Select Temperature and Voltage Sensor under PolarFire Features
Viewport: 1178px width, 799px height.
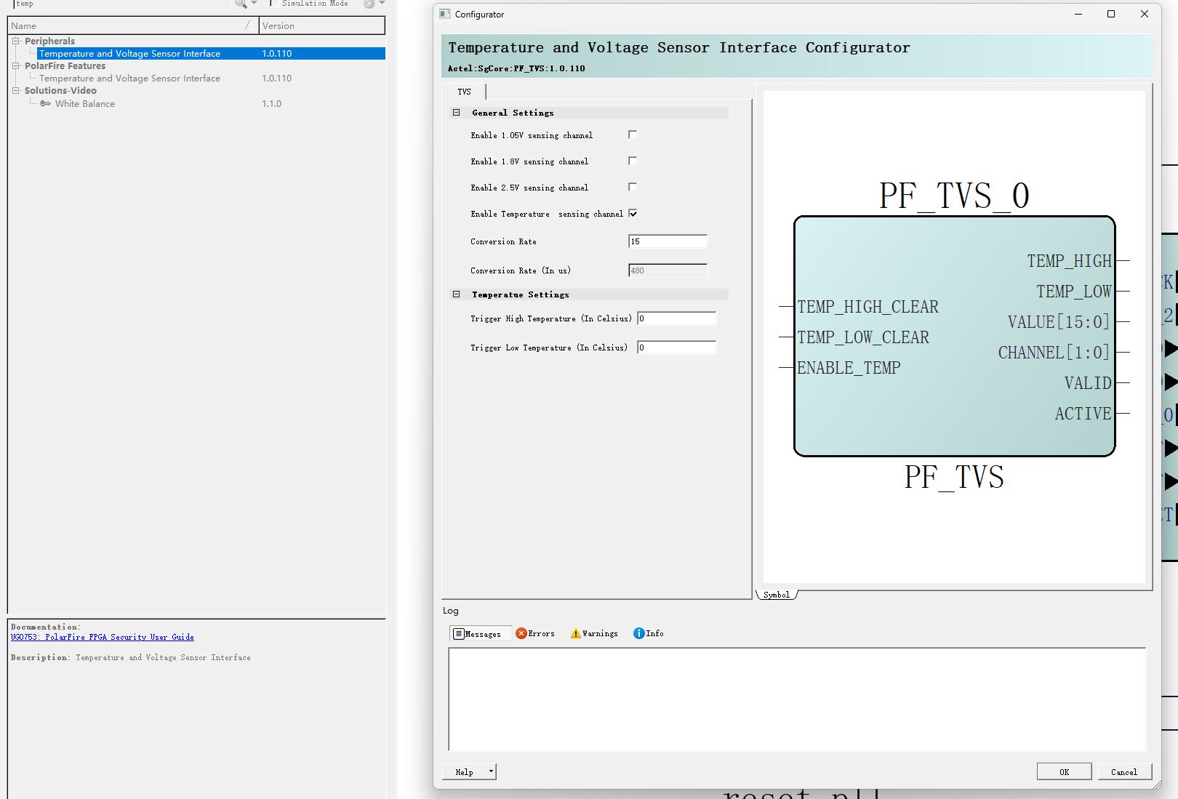[129, 79]
